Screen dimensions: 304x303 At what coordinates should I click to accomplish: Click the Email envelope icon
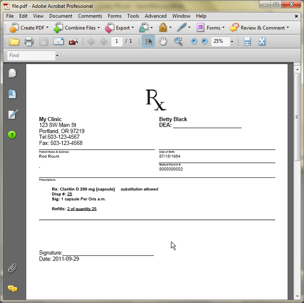point(58,41)
